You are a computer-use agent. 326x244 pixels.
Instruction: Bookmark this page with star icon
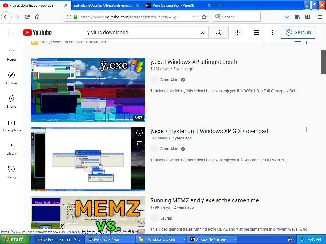pos(204,17)
